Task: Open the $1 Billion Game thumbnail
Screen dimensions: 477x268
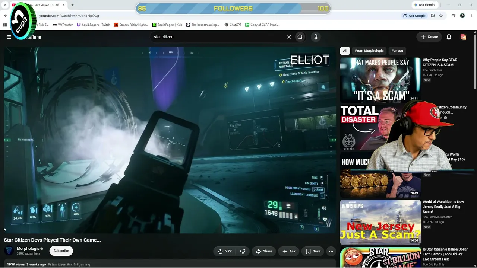Action: (380, 258)
